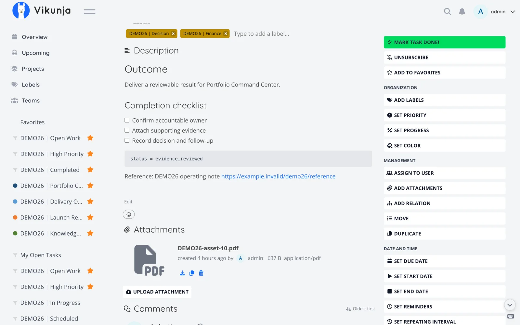520x325 pixels.
Task: Go to Upcoming in sidebar
Action: click(x=35, y=53)
